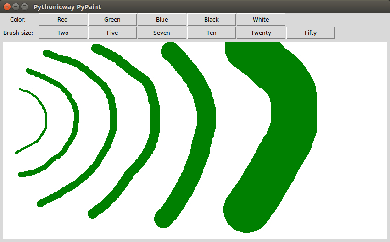This screenshot has width=390, height=242.
Task: Click the Pythonicway PyPaint title bar text
Action: (x=67, y=7)
